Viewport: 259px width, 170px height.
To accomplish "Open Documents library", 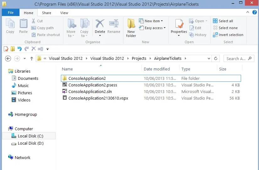I will click(25, 78).
